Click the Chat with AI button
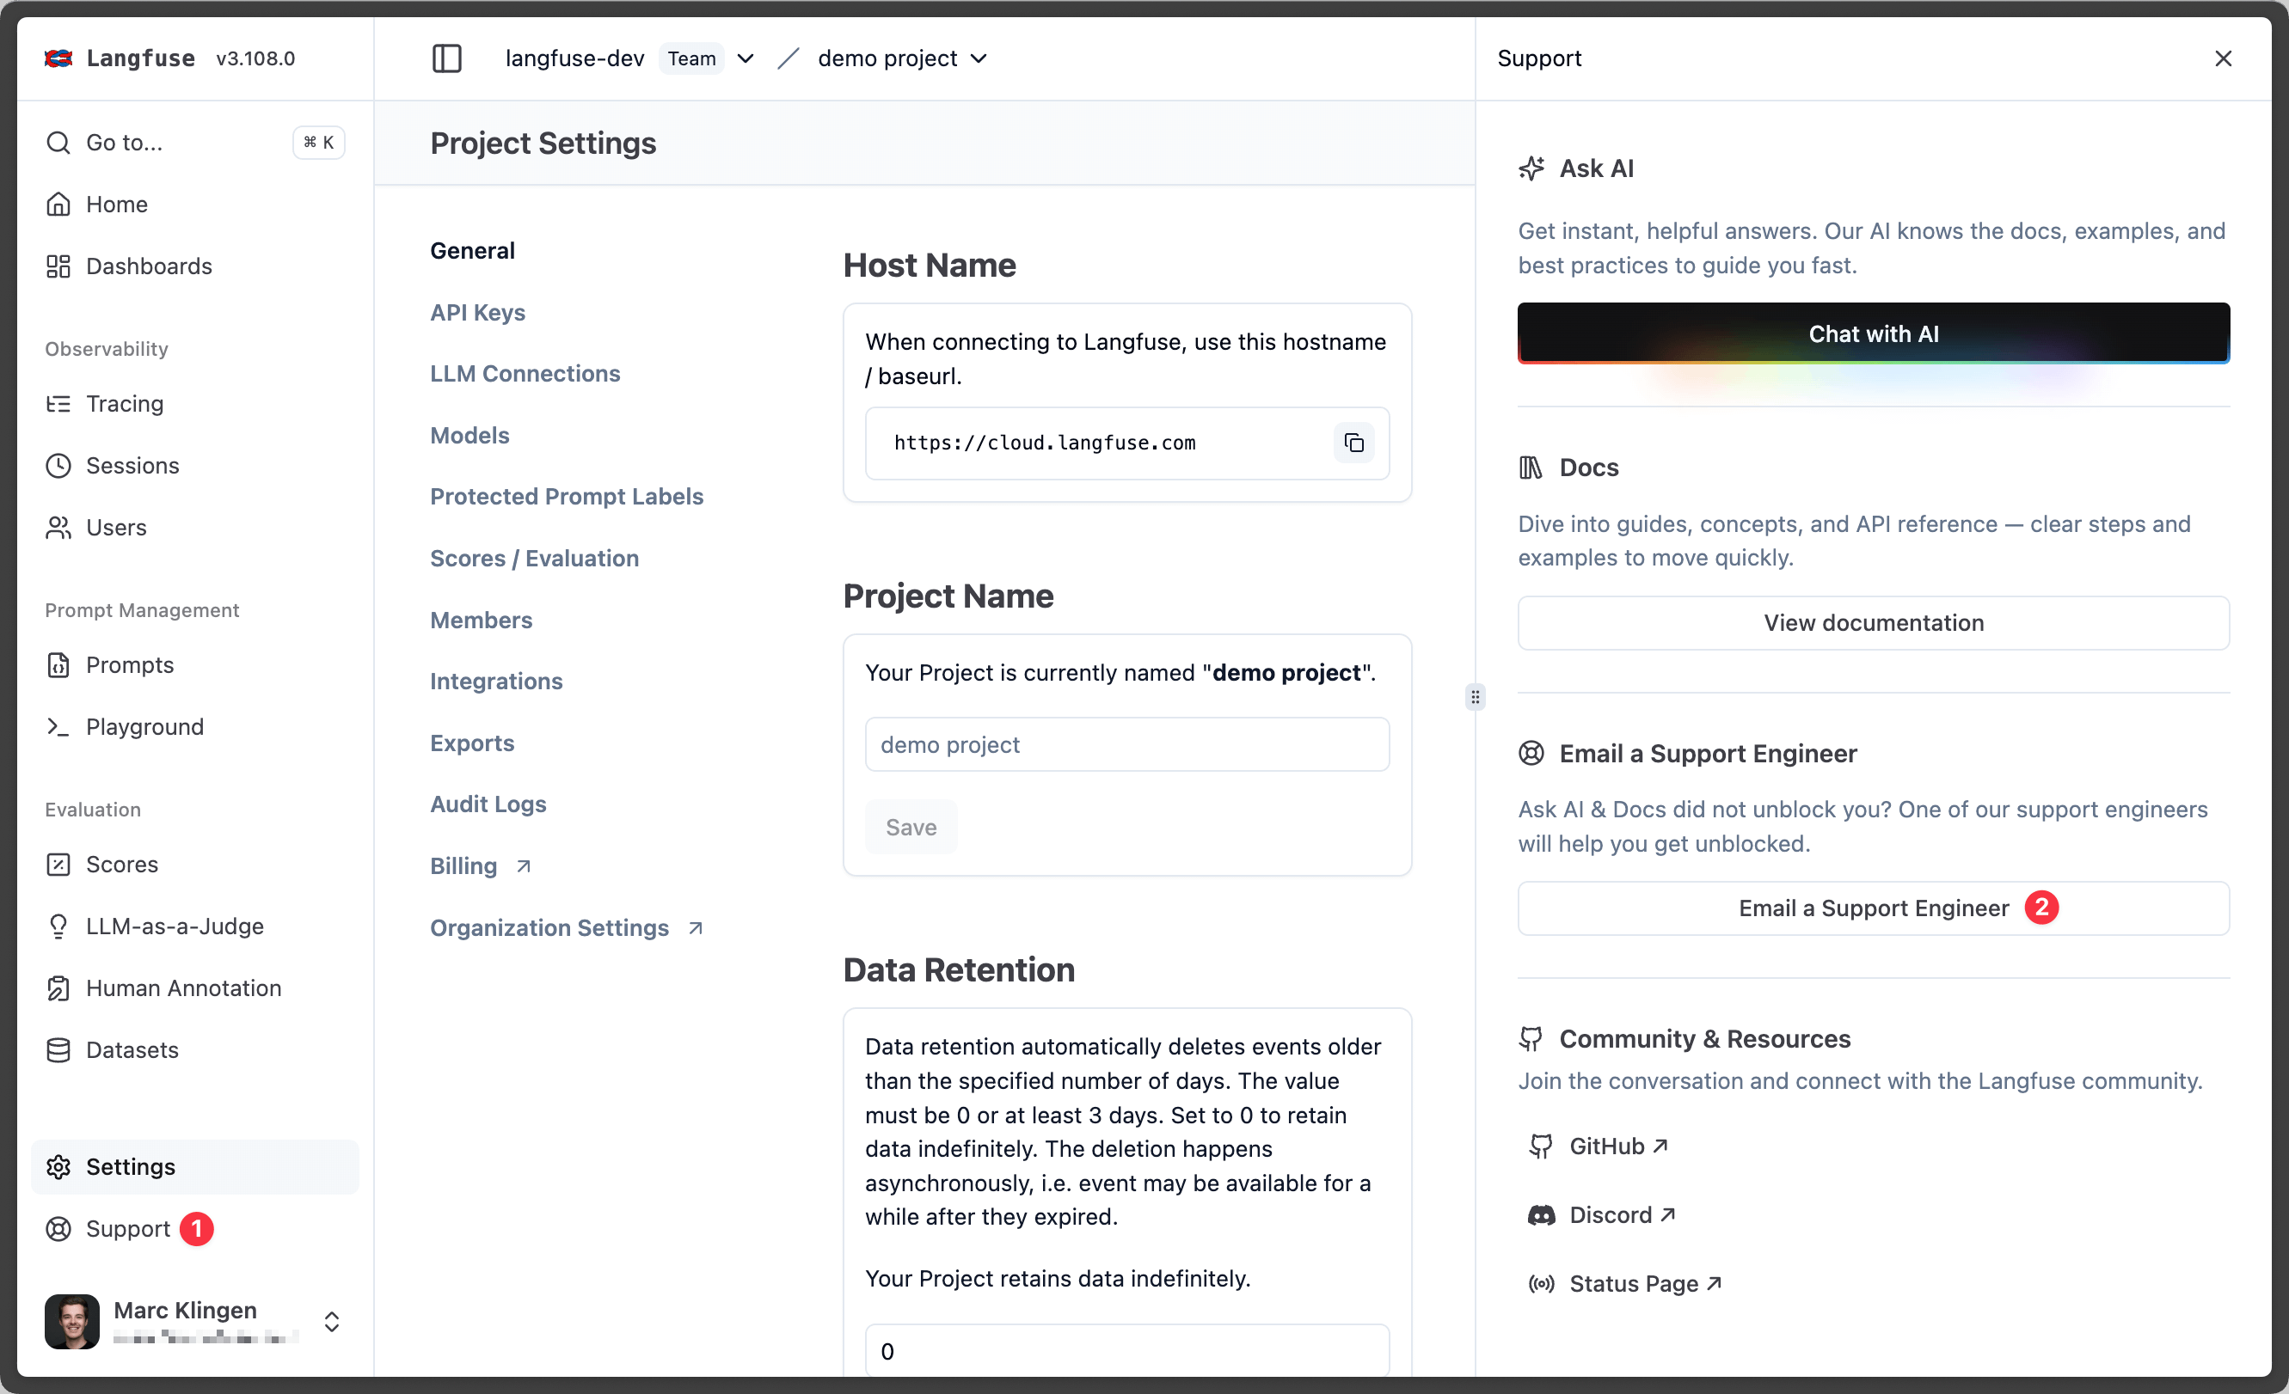The height and width of the screenshot is (1394, 2289). click(1873, 333)
